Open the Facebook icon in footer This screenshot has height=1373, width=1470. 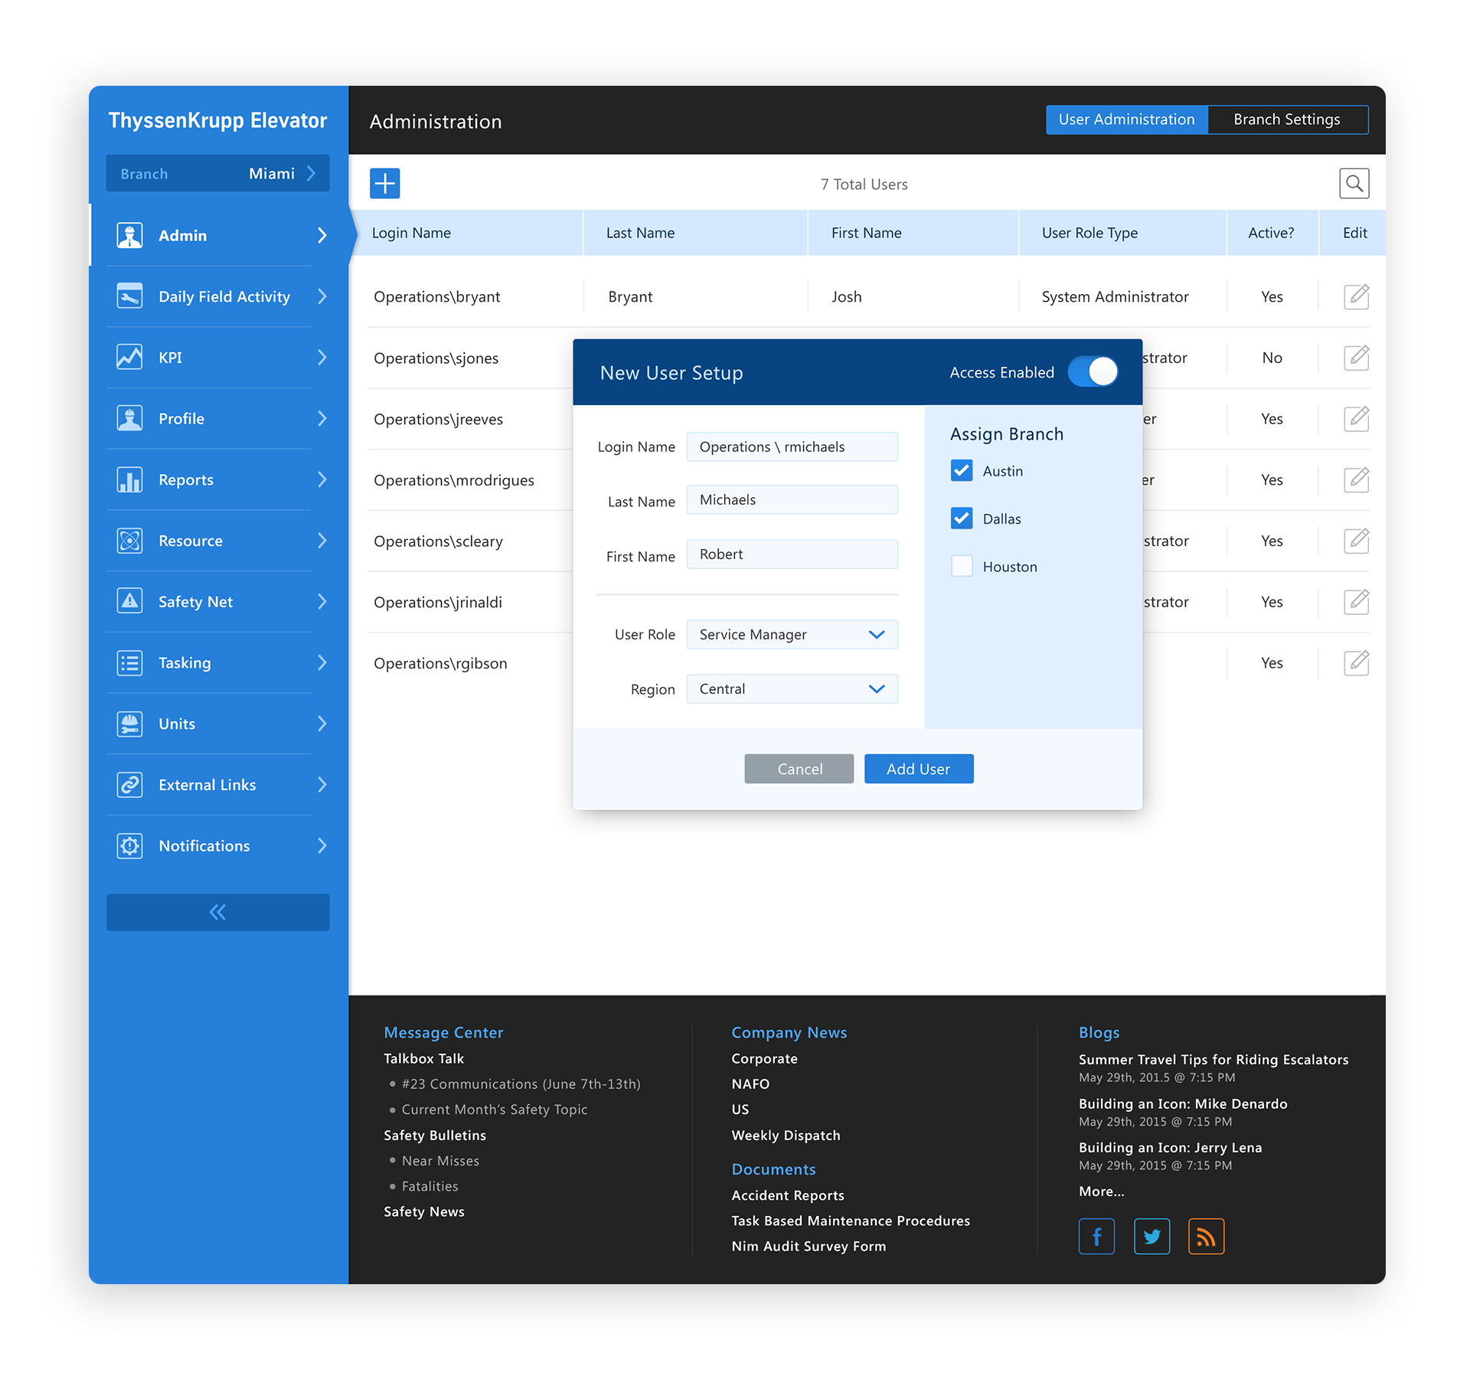coord(1096,1236)
